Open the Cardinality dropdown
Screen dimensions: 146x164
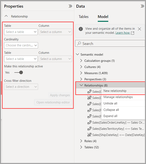coord(21,45)
